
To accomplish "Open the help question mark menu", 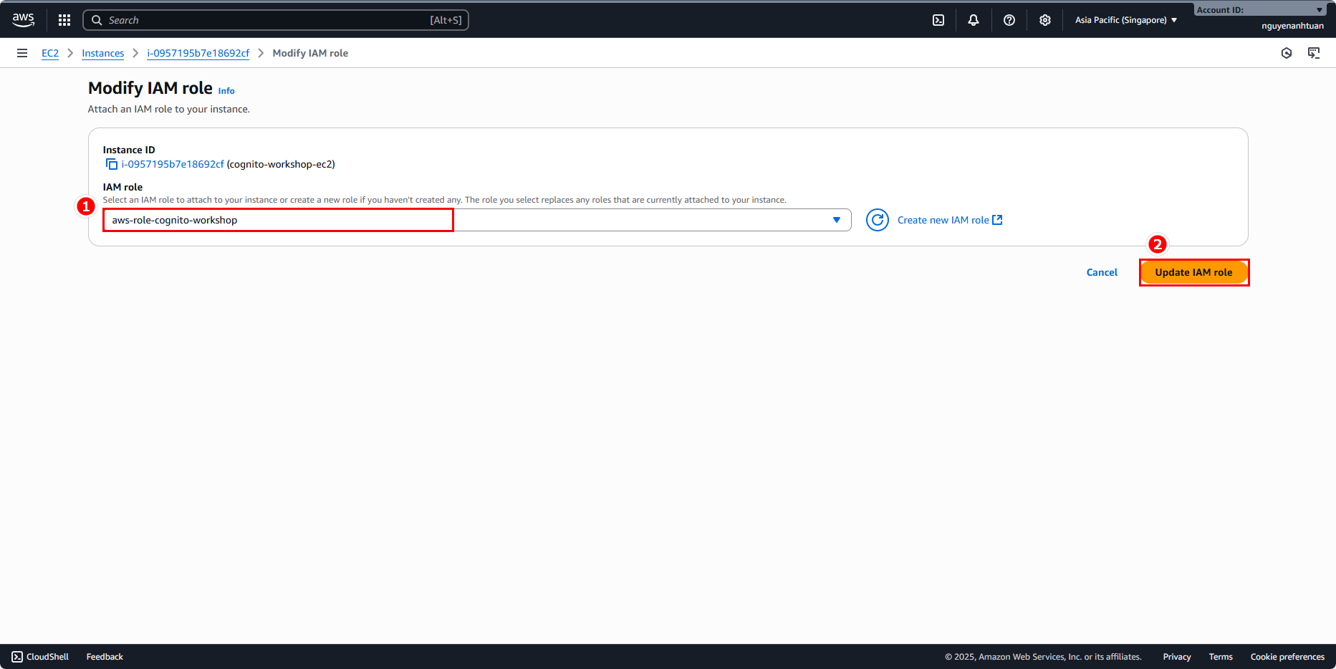I will tap(1009, 20).
